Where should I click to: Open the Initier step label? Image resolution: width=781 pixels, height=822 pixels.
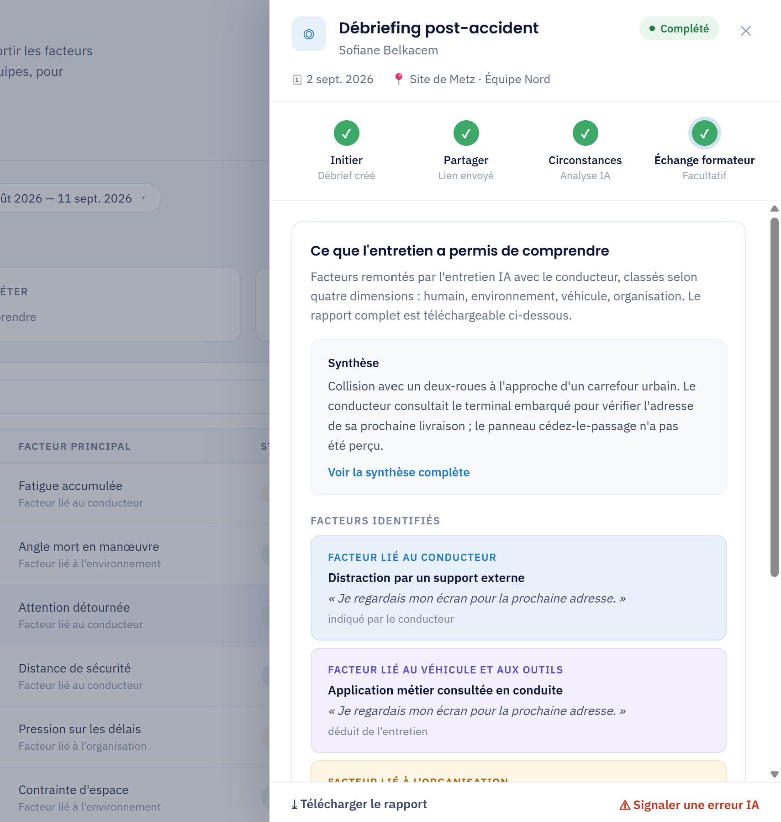[347, 160]
